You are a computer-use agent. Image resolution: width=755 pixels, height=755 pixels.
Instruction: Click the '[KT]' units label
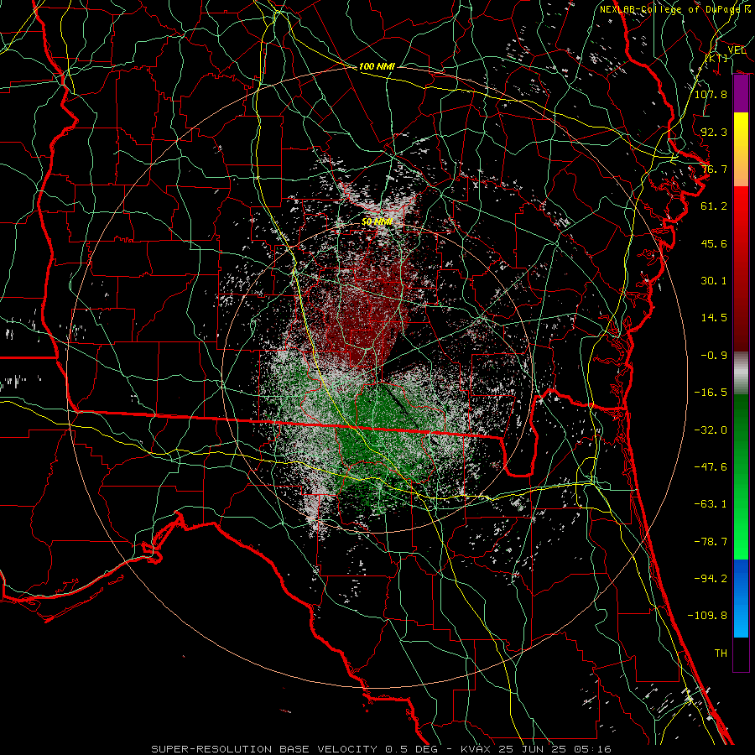tap(716, 58)
